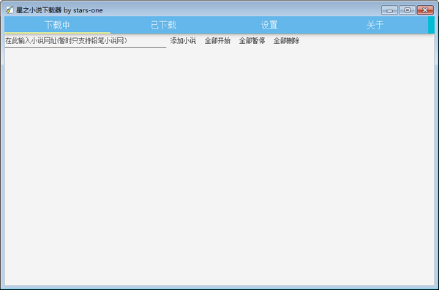
Task: Close the 星之小说下载器 window
Action: 425,10
